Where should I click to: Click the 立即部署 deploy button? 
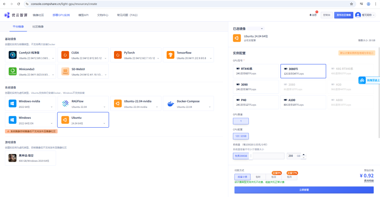[x=304, y=190]
